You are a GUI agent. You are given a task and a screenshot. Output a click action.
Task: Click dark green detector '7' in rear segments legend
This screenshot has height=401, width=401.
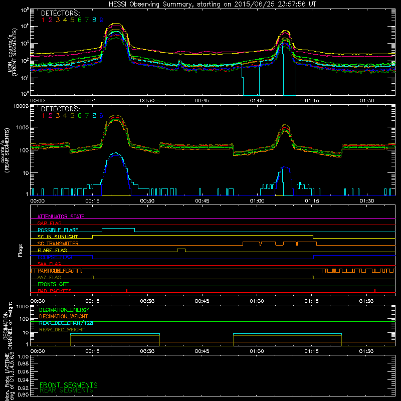[87, 116]
